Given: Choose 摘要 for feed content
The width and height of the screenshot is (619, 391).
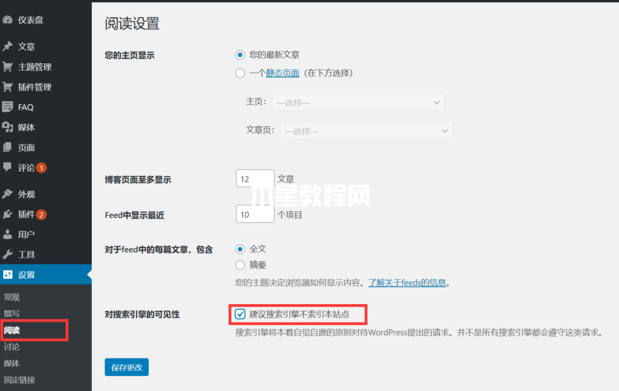Looking at the screenshot, I should click(240, 265).
